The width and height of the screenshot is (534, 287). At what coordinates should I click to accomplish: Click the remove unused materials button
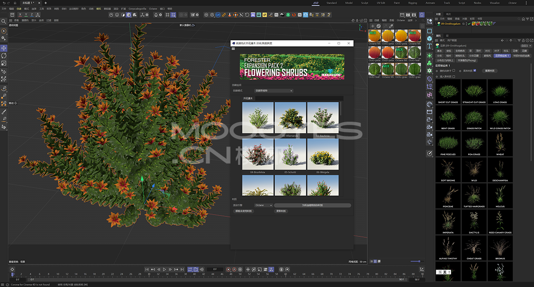(244, 211)
